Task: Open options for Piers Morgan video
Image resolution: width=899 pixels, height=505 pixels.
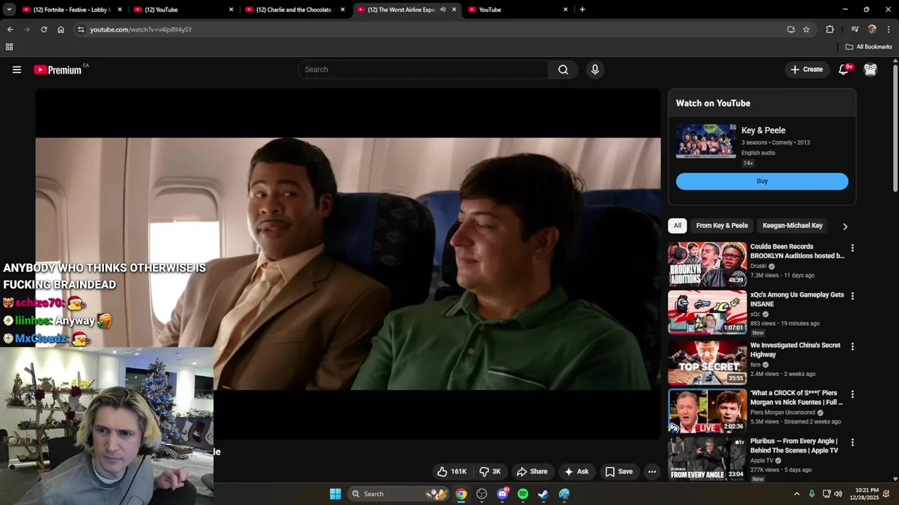Action: (852, 394)
